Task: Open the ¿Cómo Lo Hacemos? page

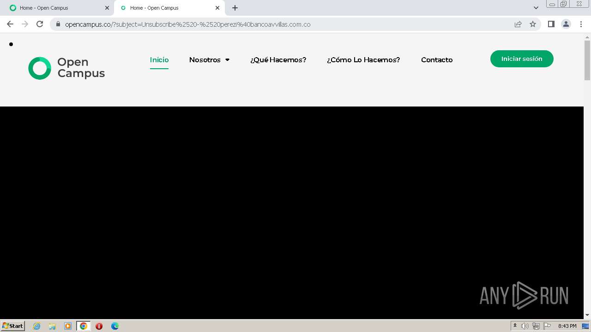Action: coord(363,60)
